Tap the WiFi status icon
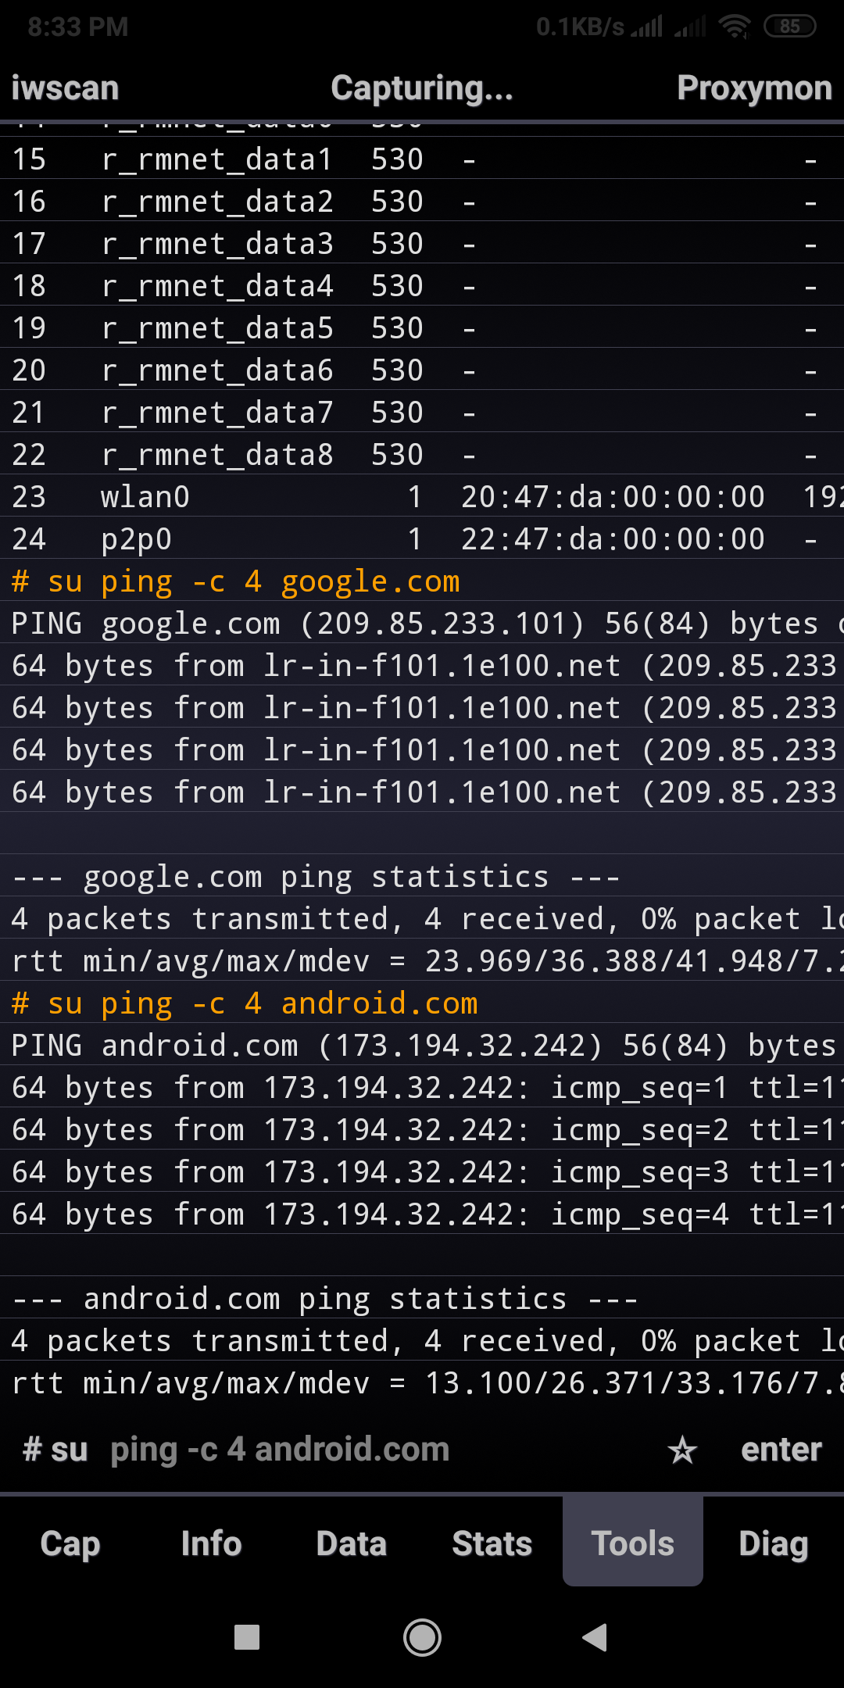The image size is (844, 1688). (735, 27)
